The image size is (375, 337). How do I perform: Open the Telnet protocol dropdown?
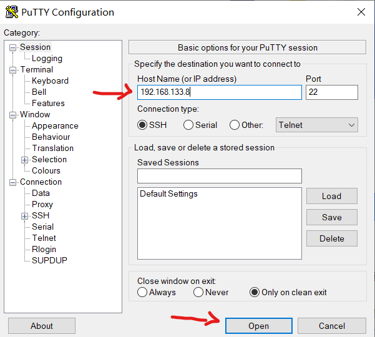(x=317, y=125)
